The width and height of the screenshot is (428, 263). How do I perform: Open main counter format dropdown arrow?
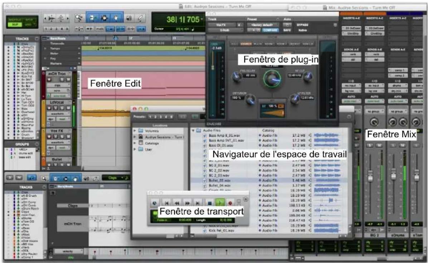coord(202,19)
